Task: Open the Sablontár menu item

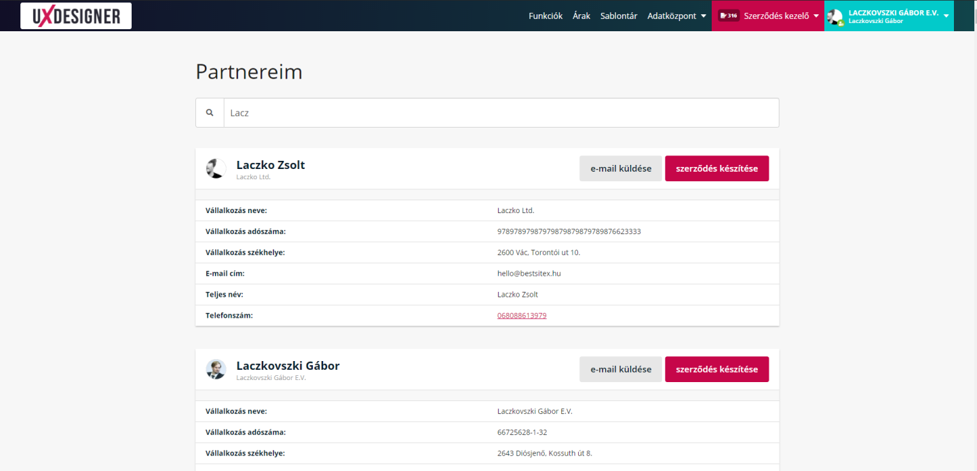Action: point(618,16)
